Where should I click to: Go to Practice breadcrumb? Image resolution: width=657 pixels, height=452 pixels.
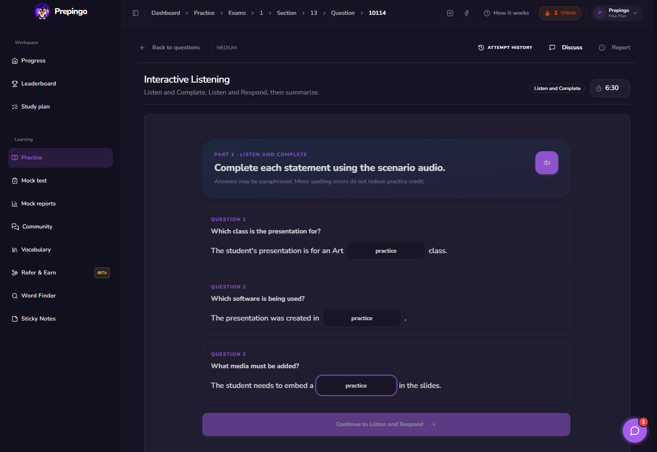point(204,13)
